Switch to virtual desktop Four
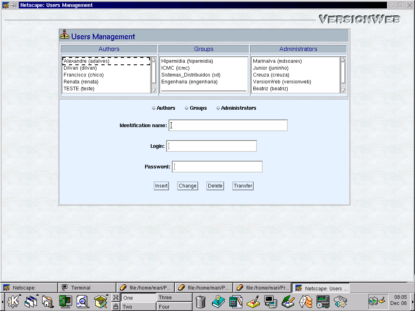Viewport: 415px width, 311px height. coord(174,307)
